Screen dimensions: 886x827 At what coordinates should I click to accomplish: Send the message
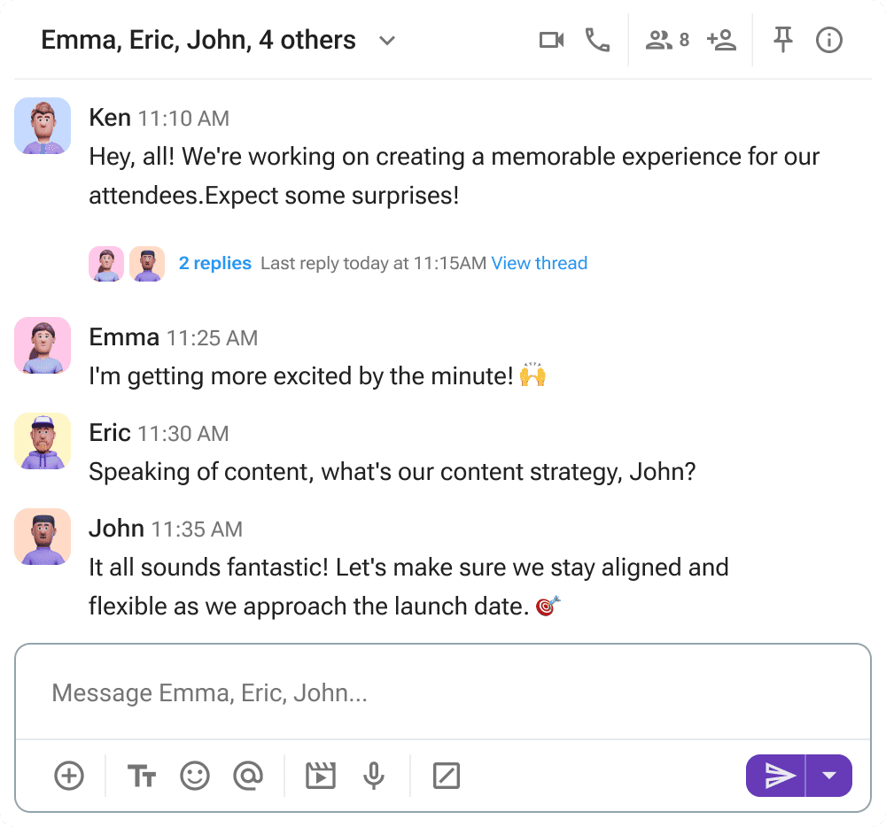tap(778, 777)
